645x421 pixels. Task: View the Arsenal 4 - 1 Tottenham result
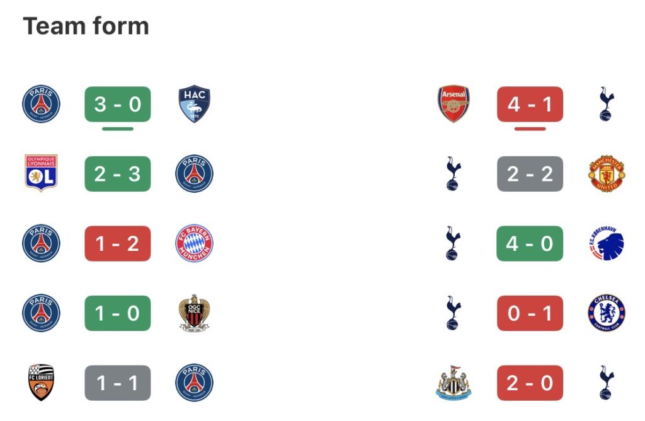(530, 104)
